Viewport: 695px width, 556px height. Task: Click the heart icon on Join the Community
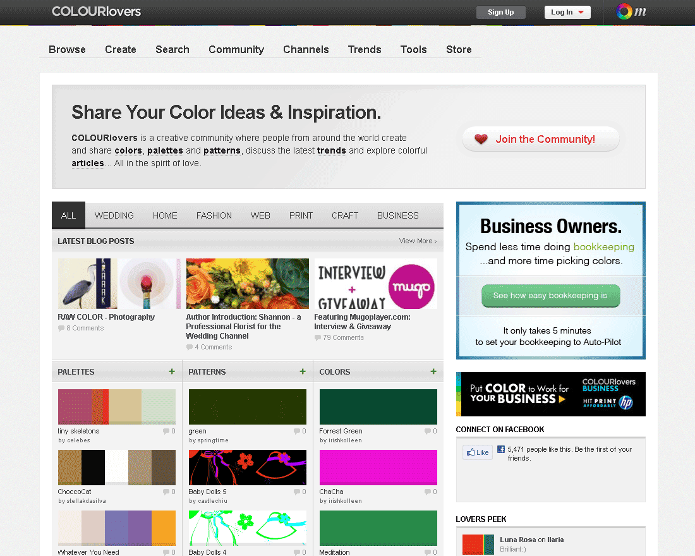click(482, 139)
